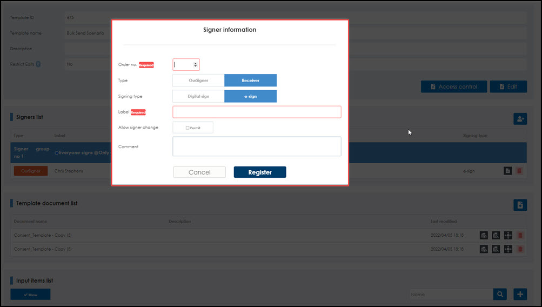The height and width of the screenshot is (307, 542).
Task: Click the Signer group no 1 header
Action: (31, 152)
